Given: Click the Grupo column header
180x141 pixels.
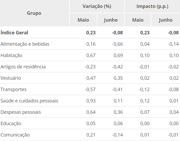Looking at the screenshot, I should click(x=34, y=13).
